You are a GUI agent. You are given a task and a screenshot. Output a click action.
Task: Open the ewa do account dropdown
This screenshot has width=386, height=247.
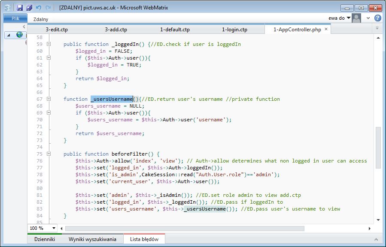coord(339,18)
